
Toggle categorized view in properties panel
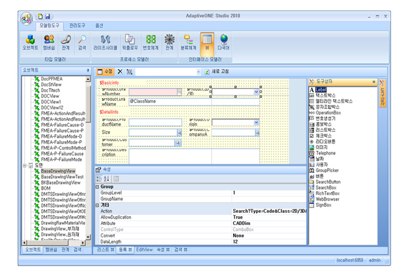[x=99, y=179]
